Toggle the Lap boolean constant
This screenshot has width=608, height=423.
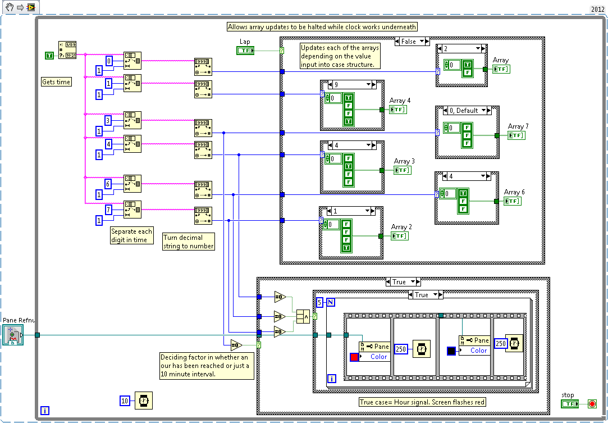245,50
